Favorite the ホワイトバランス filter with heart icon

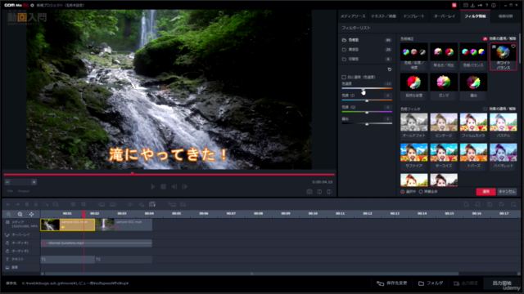(x=513, y=47)
